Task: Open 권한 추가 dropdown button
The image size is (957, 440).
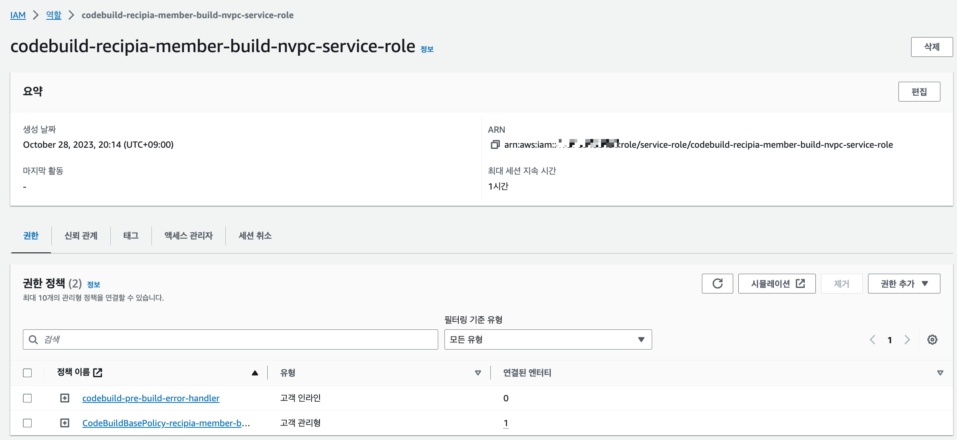Action: pos(904,284)
